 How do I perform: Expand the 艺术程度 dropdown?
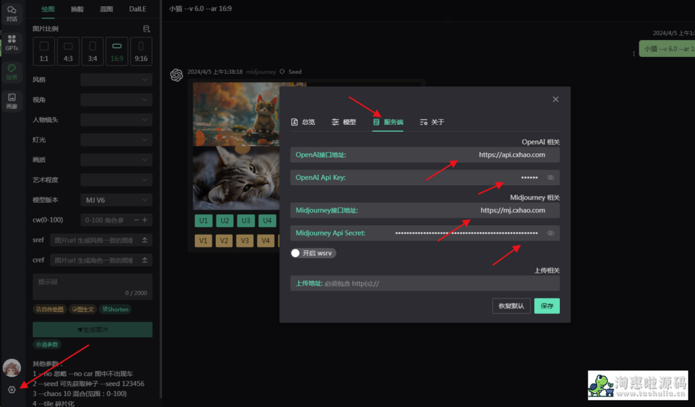point(117,180)
